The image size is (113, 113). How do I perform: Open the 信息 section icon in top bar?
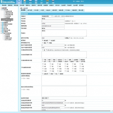click(x=25, y=1)
